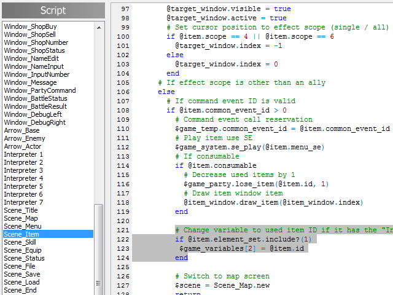
Task: Click end keyword on line 124
Action: [182, 258]
